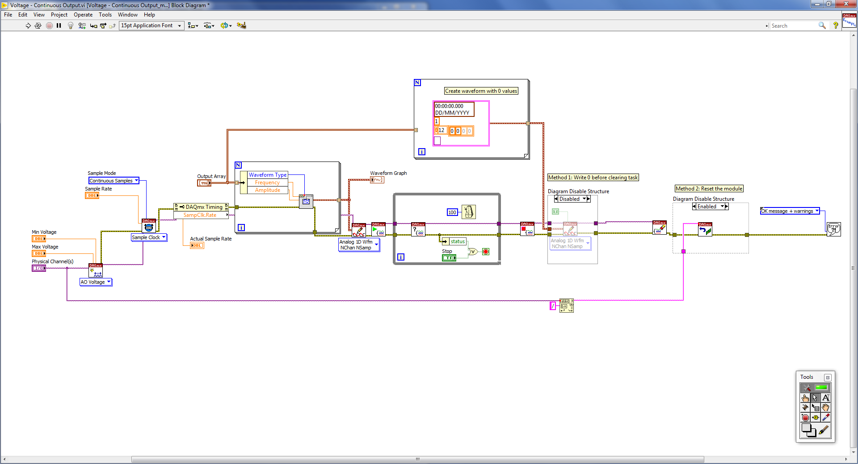Select the Operate Value hand tool
Viewport: 858px width, 464px height.
805,398
